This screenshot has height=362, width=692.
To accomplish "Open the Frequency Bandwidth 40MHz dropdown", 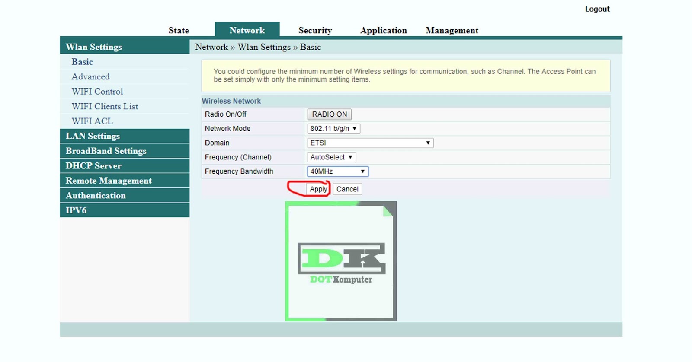I will point(337,171).
